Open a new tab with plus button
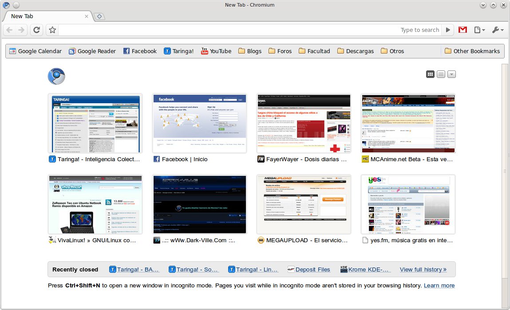510x310 pixels. 99,16
